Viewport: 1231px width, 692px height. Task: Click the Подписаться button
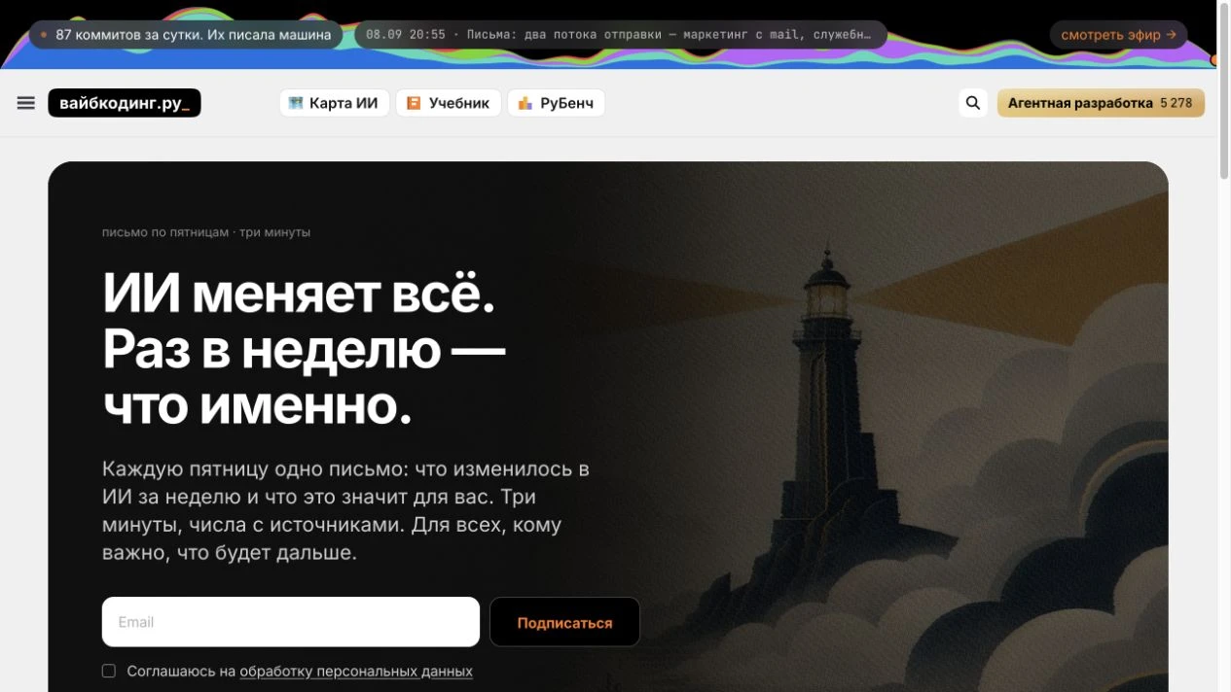(564, 622)
